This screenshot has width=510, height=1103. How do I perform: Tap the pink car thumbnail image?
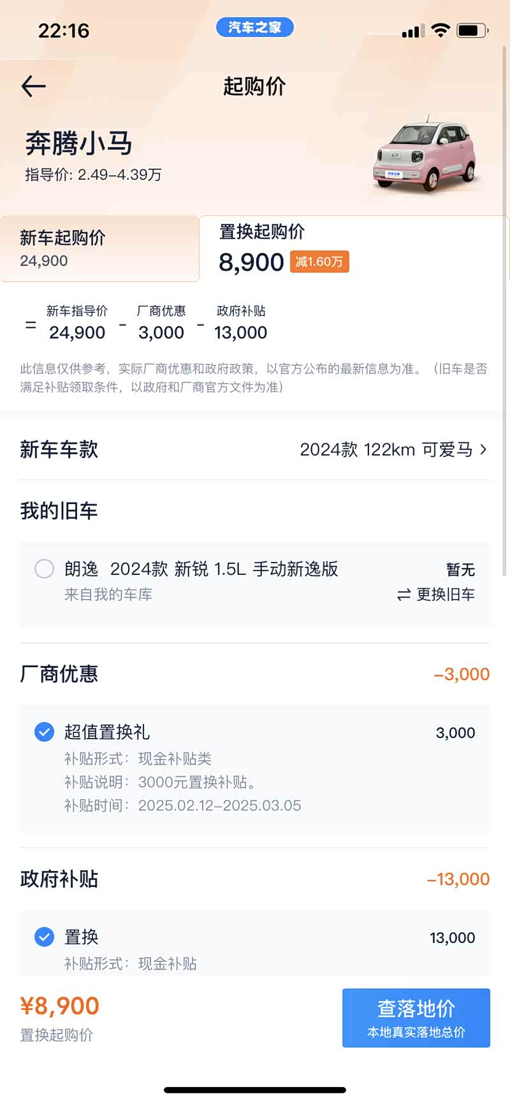click(425, 155)
